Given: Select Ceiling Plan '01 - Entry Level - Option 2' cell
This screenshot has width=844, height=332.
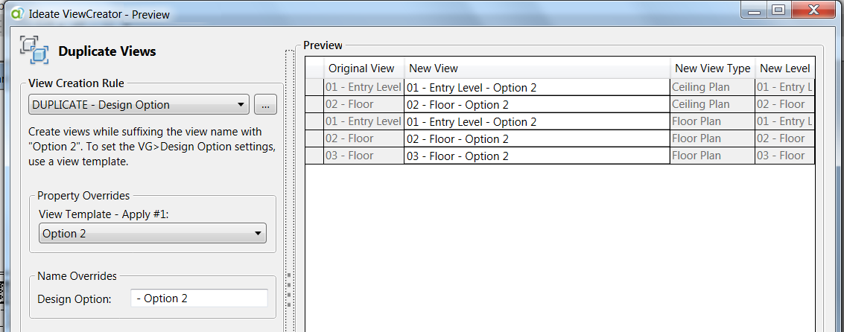Looking at the screenshot, I should coord(537,87).
